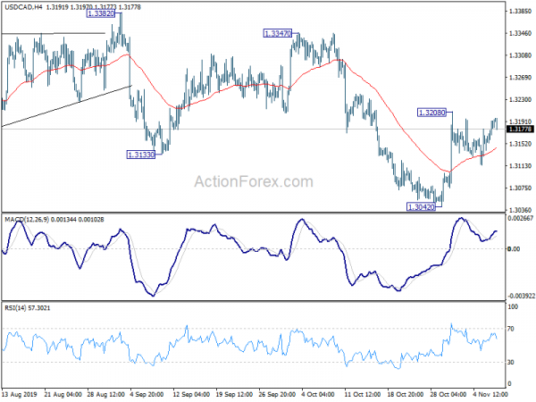The image size is (536, 402).
Task: Click the 1.33460 price axis value
Action: tap(520, 33)
